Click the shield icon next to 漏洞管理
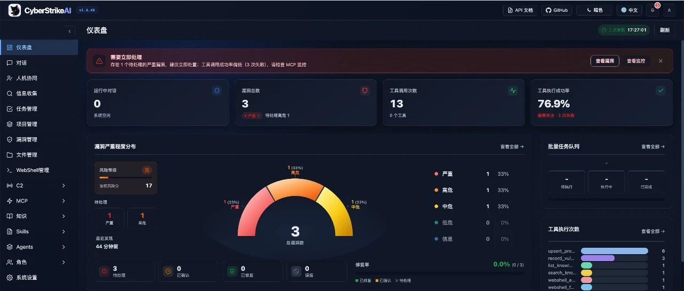The width and height of the screenshot is (684, 291). pos(10,139)
